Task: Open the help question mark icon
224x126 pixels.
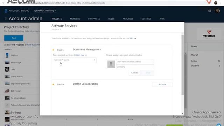Action: click(x=210, y=11)
